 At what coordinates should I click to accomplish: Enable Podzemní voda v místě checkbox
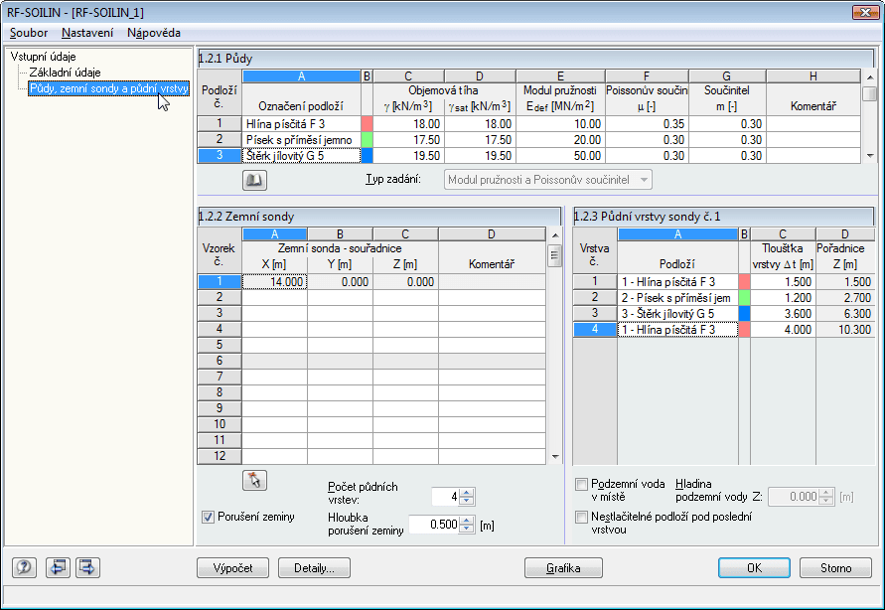tap(581, 484)
